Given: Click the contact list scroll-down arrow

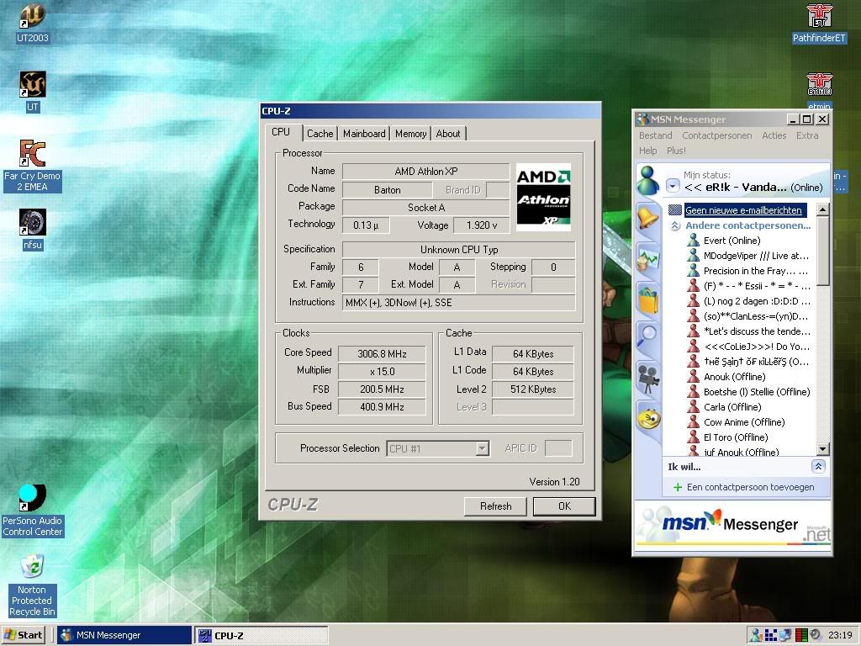Looking at the screenshot, I should 822,448.
